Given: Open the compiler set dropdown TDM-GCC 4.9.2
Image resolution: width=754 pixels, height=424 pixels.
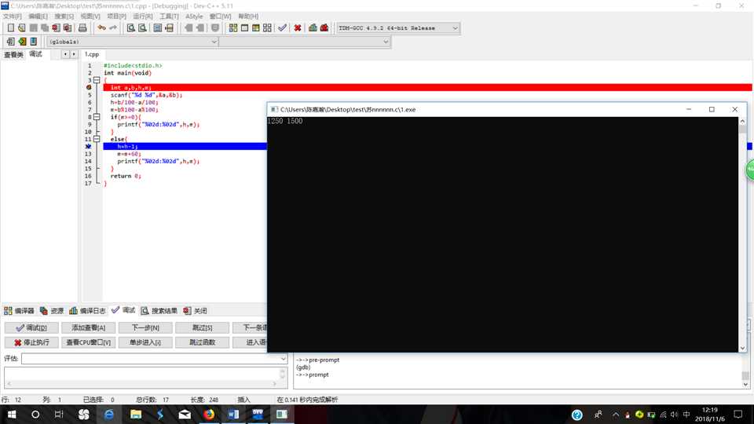Looking at the screenshot, I should click(397, 28).
